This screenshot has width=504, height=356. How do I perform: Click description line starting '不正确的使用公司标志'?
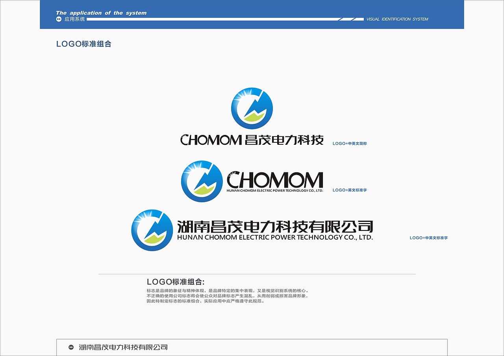click(x=228, y=296)
